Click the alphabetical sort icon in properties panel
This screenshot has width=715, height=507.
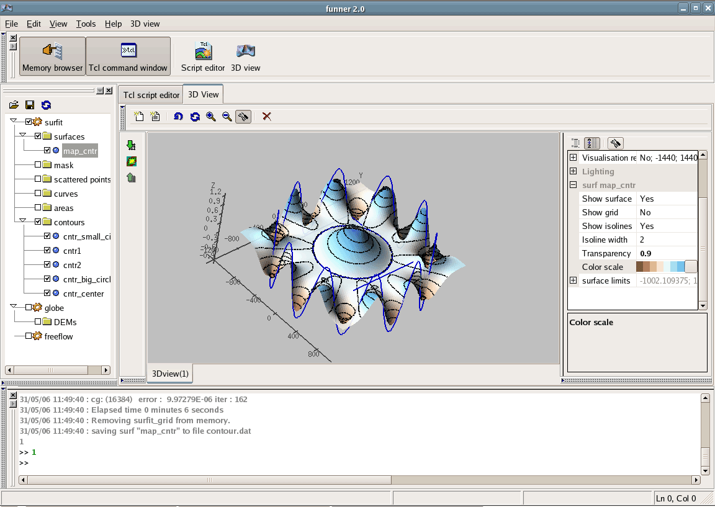[591, 143]
